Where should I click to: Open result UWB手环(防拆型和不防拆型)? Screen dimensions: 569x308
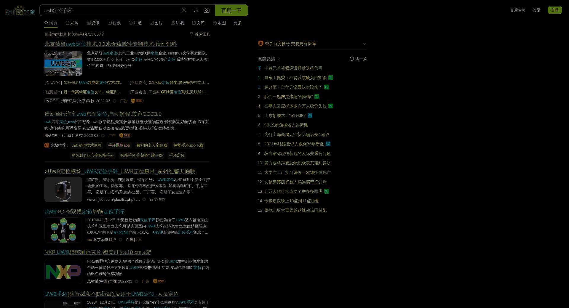pos(111,294)
